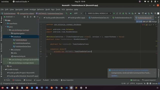Click the tool windows quick-access icon in status bar

pos(1,83)
